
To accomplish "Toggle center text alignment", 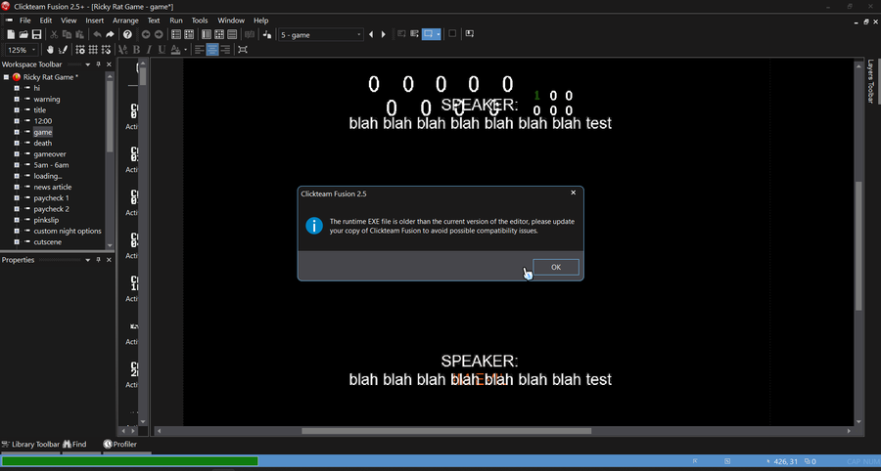I will pyautogui.click(x=212, y=49).
